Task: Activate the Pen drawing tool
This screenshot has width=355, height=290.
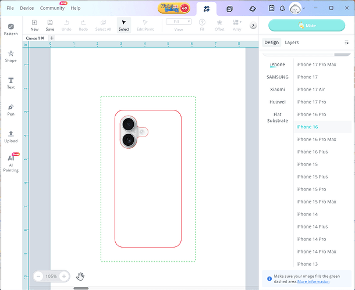Action: click(10, 109)
